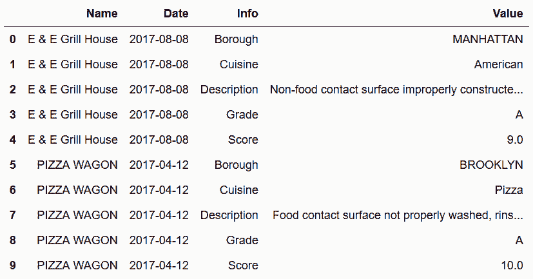Viewport: 533px width, 279px height.
Task: Select the BROOKLYN borough value cell
Action: (x=491, y=165)
